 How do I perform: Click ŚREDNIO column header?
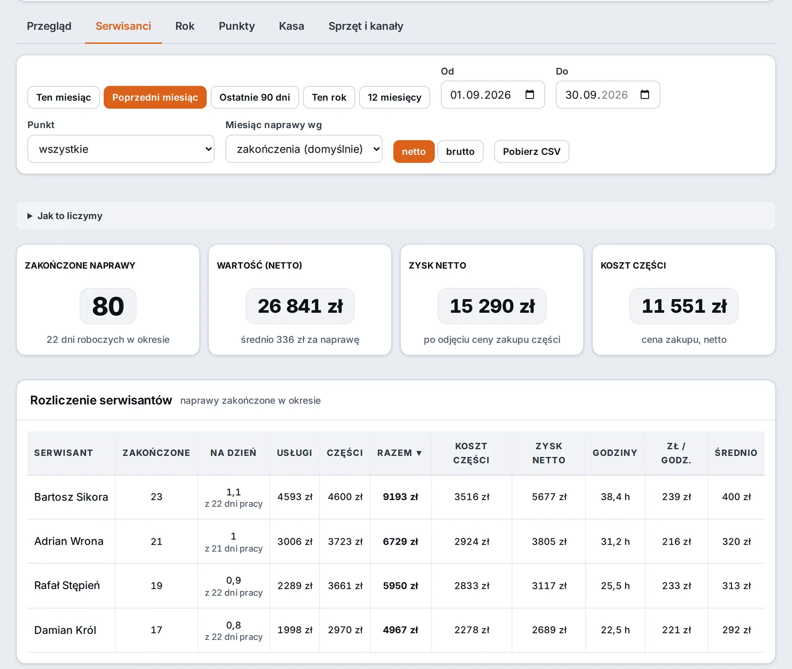736,453
